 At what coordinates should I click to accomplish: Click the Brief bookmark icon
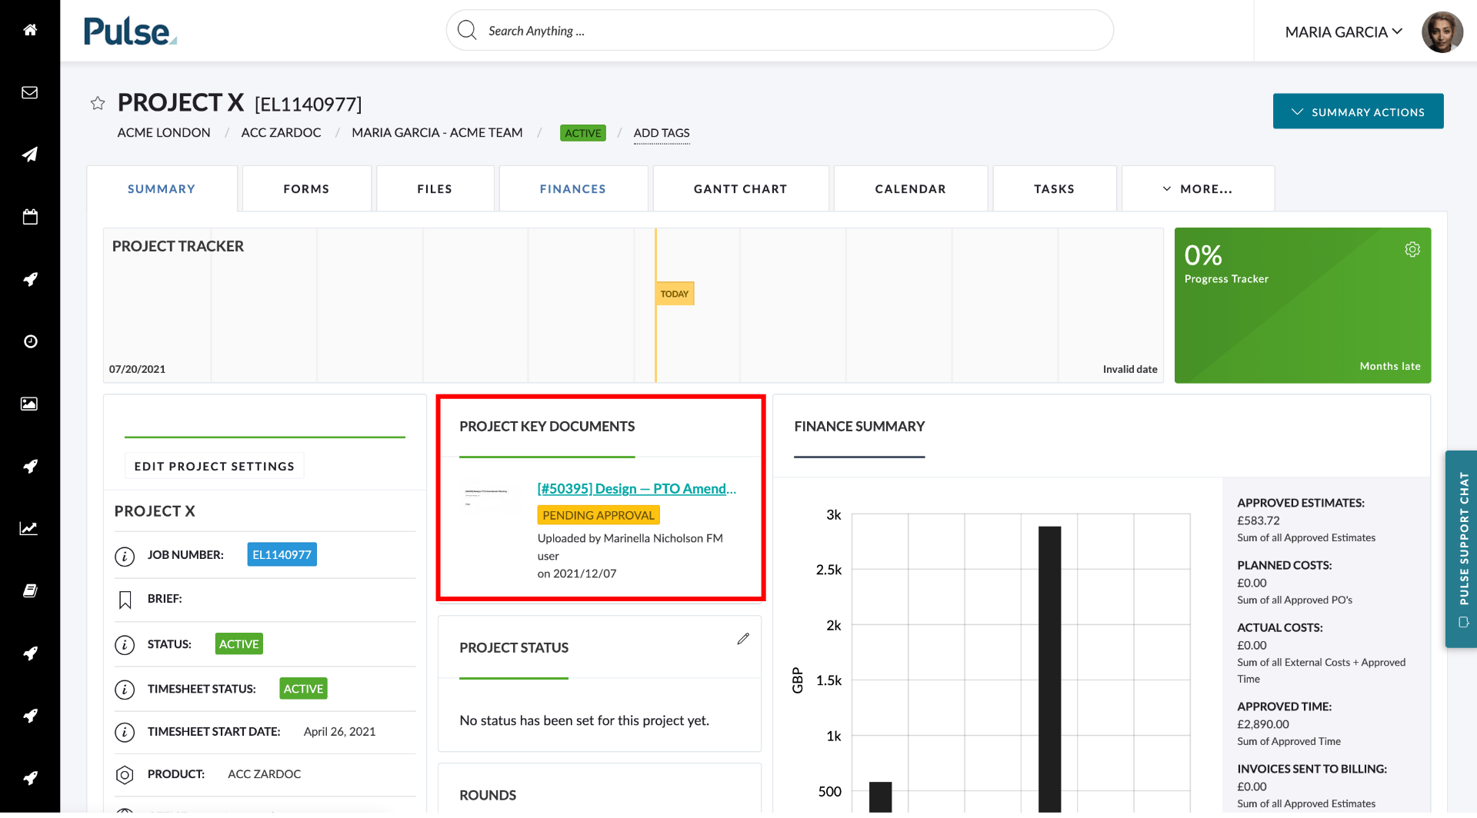pos(125,600)
